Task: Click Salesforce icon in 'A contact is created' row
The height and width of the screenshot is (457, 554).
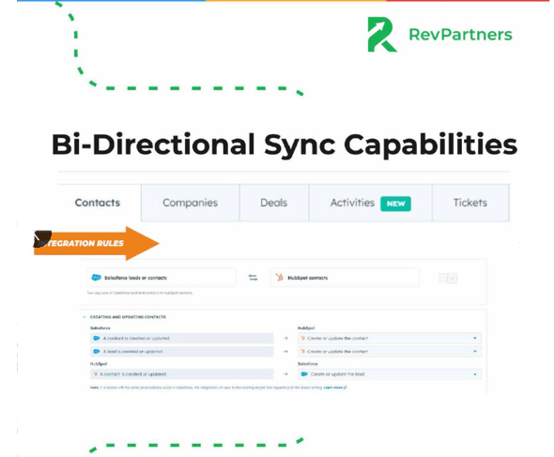Action: point(96,339)
